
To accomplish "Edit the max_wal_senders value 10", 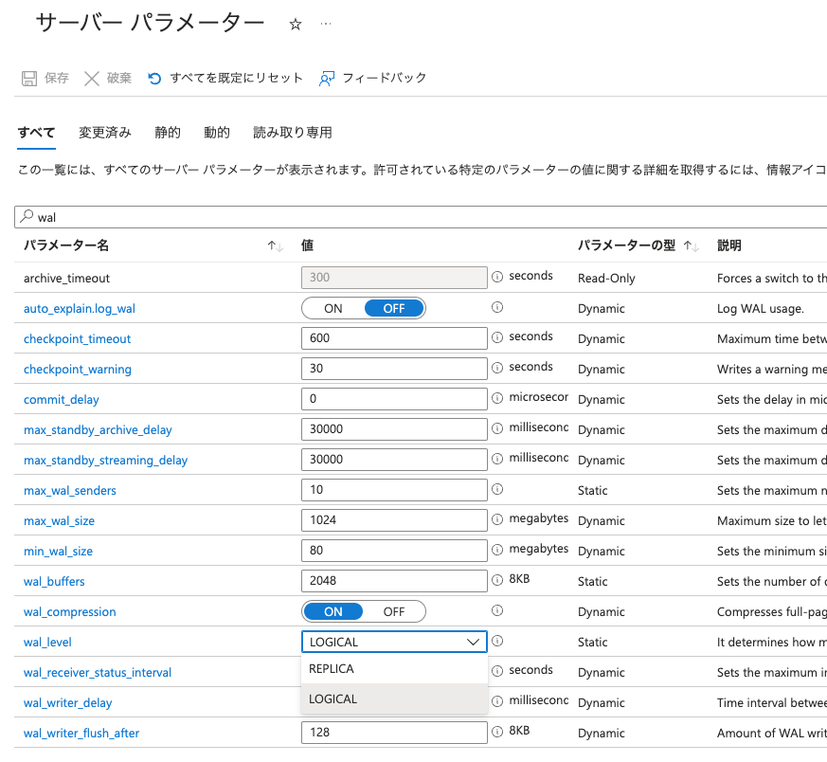I will pos(394,490).
